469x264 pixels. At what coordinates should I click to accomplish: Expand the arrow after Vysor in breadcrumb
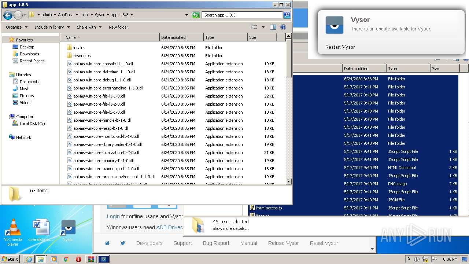point(108,15)
